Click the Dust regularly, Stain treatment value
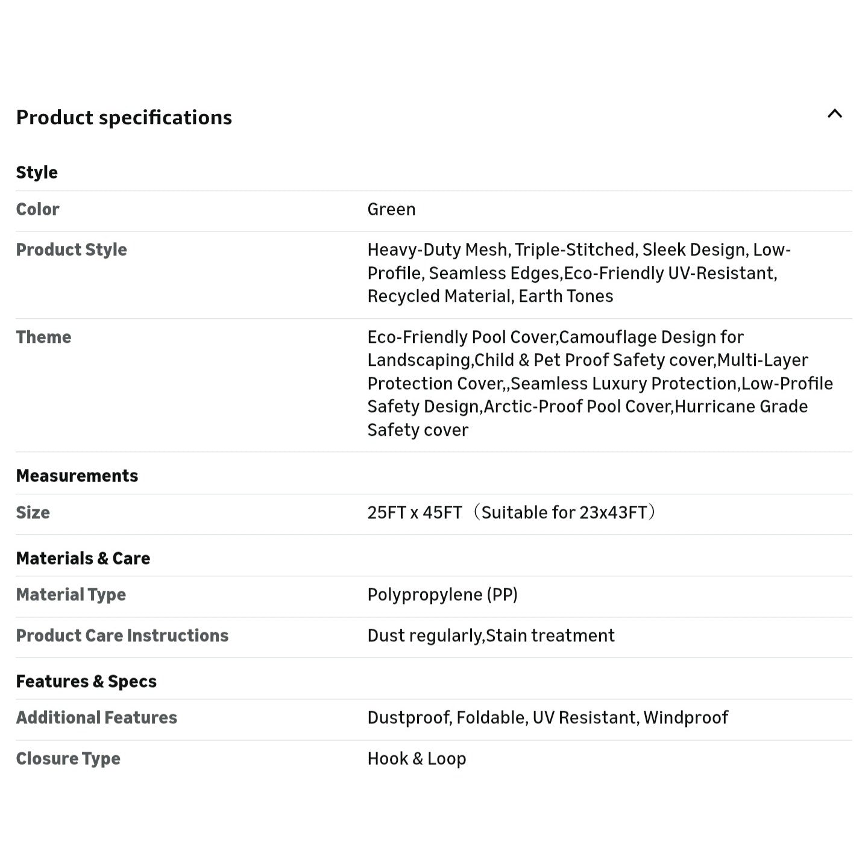This screenshot has height=868, width=868. coord(491,635)
